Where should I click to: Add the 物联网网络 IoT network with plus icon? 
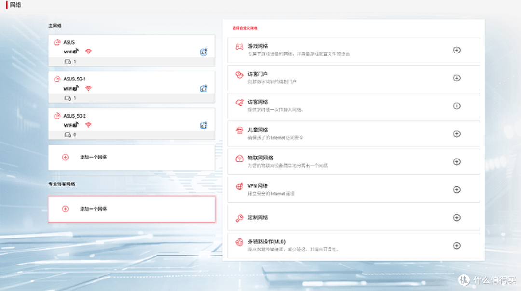click(x=457, y=161)
